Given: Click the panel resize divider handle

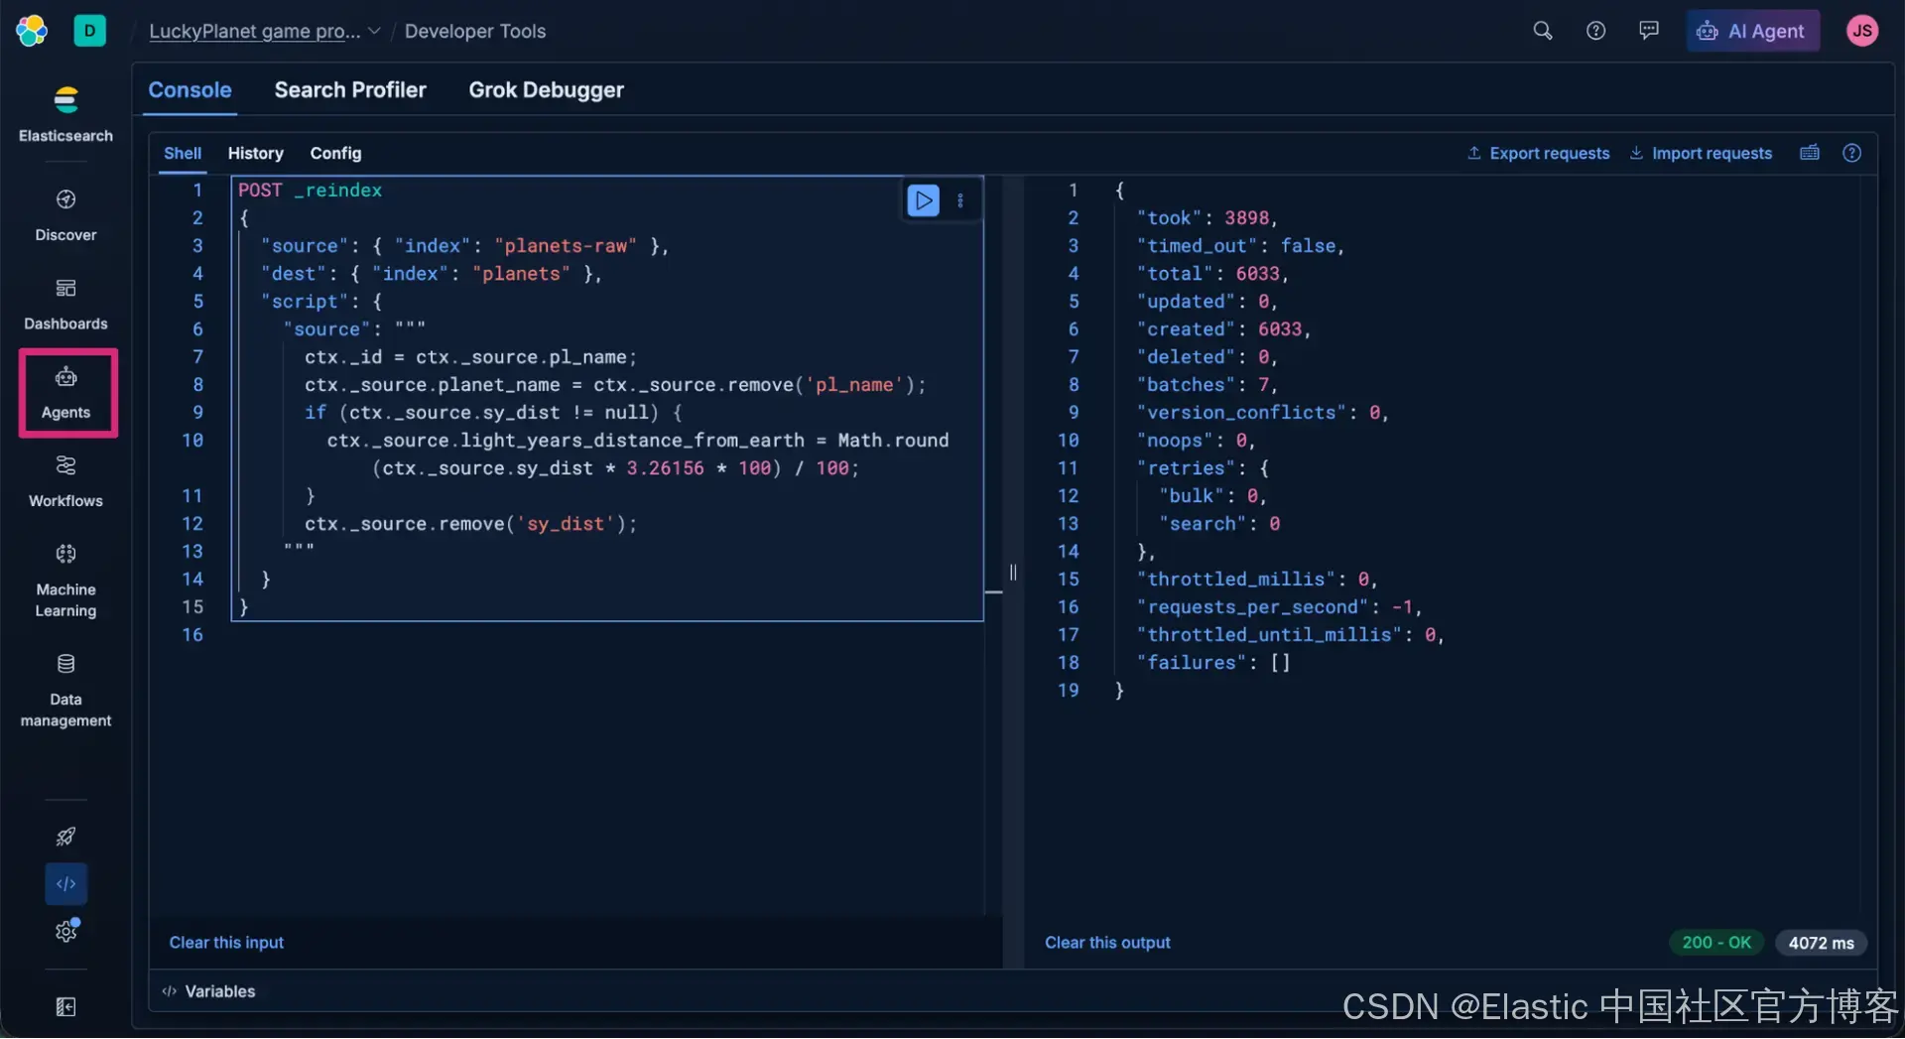Looking at the screenshot, I should [1012, 573].
